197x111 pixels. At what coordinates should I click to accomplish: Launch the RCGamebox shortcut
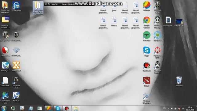(x=16, y=6)
